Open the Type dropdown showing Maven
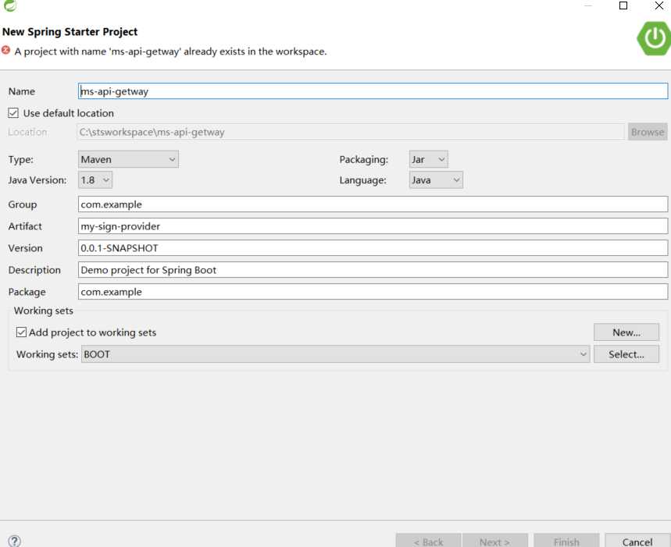This screenshot has height=547, width=671. 128,159
